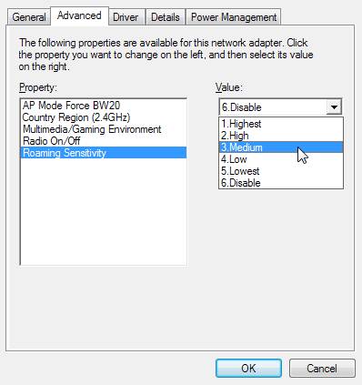This screenshot has width=362, height=385.
Task: Click Roaming Sensitivity in property list
Action: [x=104, y=153]
